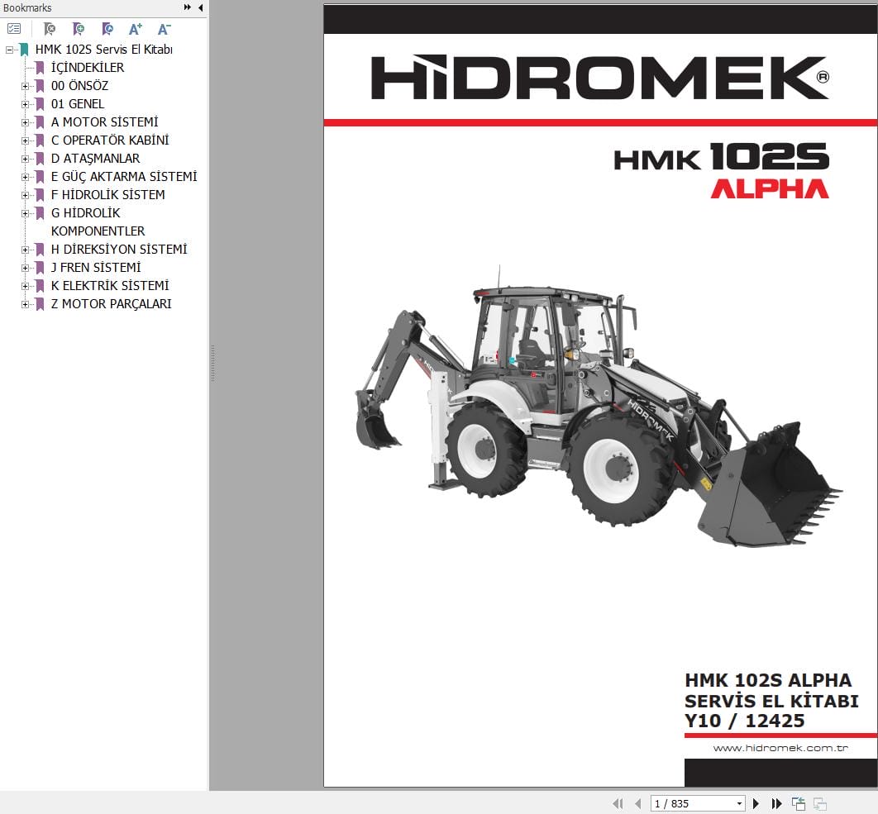Open the A MOTOR SİSTEMİ bookmark
The width and height of the screenshot is (878, 814).
click(105, 122)
